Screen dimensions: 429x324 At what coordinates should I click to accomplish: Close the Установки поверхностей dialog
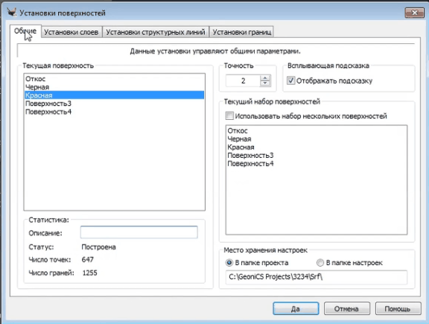[x=414, y=13]
